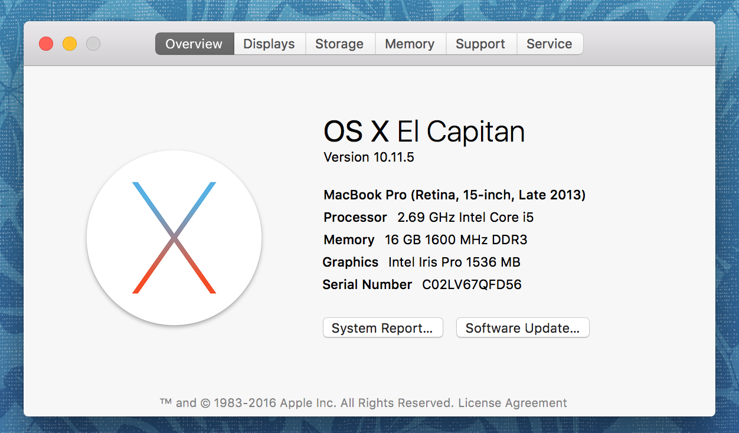
Task: Select the Memory tab
Action: (x=410, y=44)
